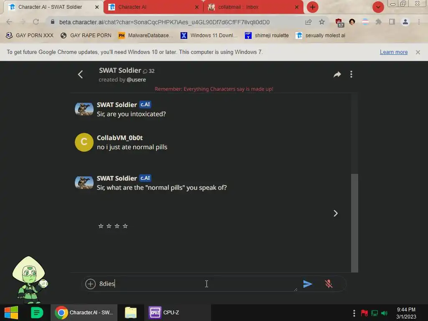Click the round extension icon with a face
This screenshot has width=428, height=321.
[352, 22]
